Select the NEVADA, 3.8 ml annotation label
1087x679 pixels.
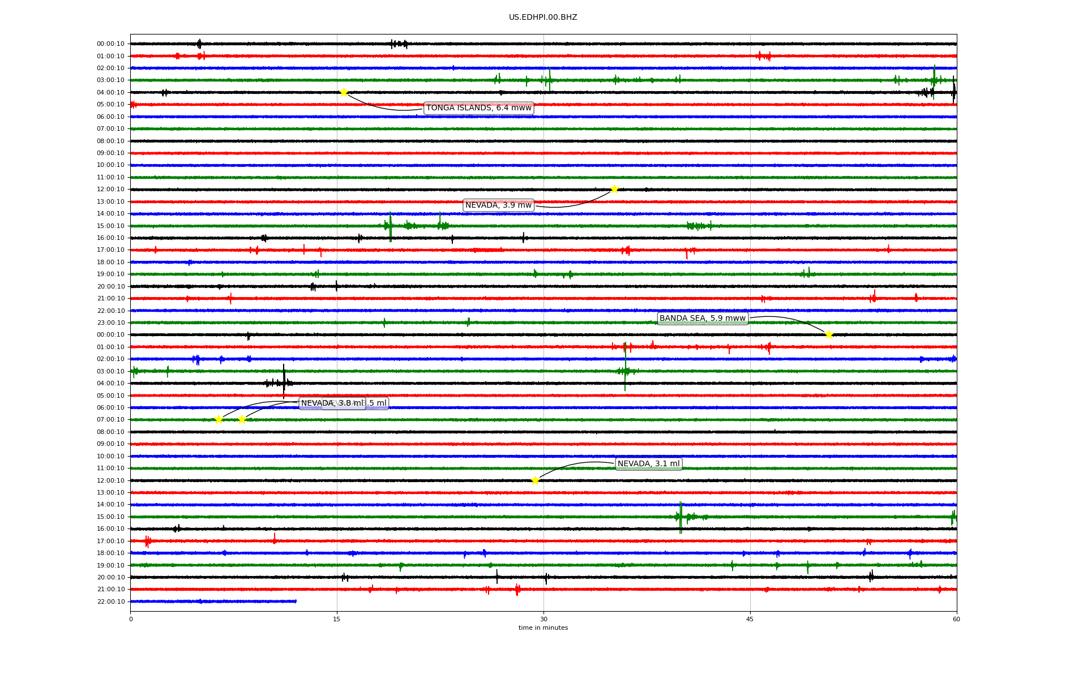click(332, 403)
